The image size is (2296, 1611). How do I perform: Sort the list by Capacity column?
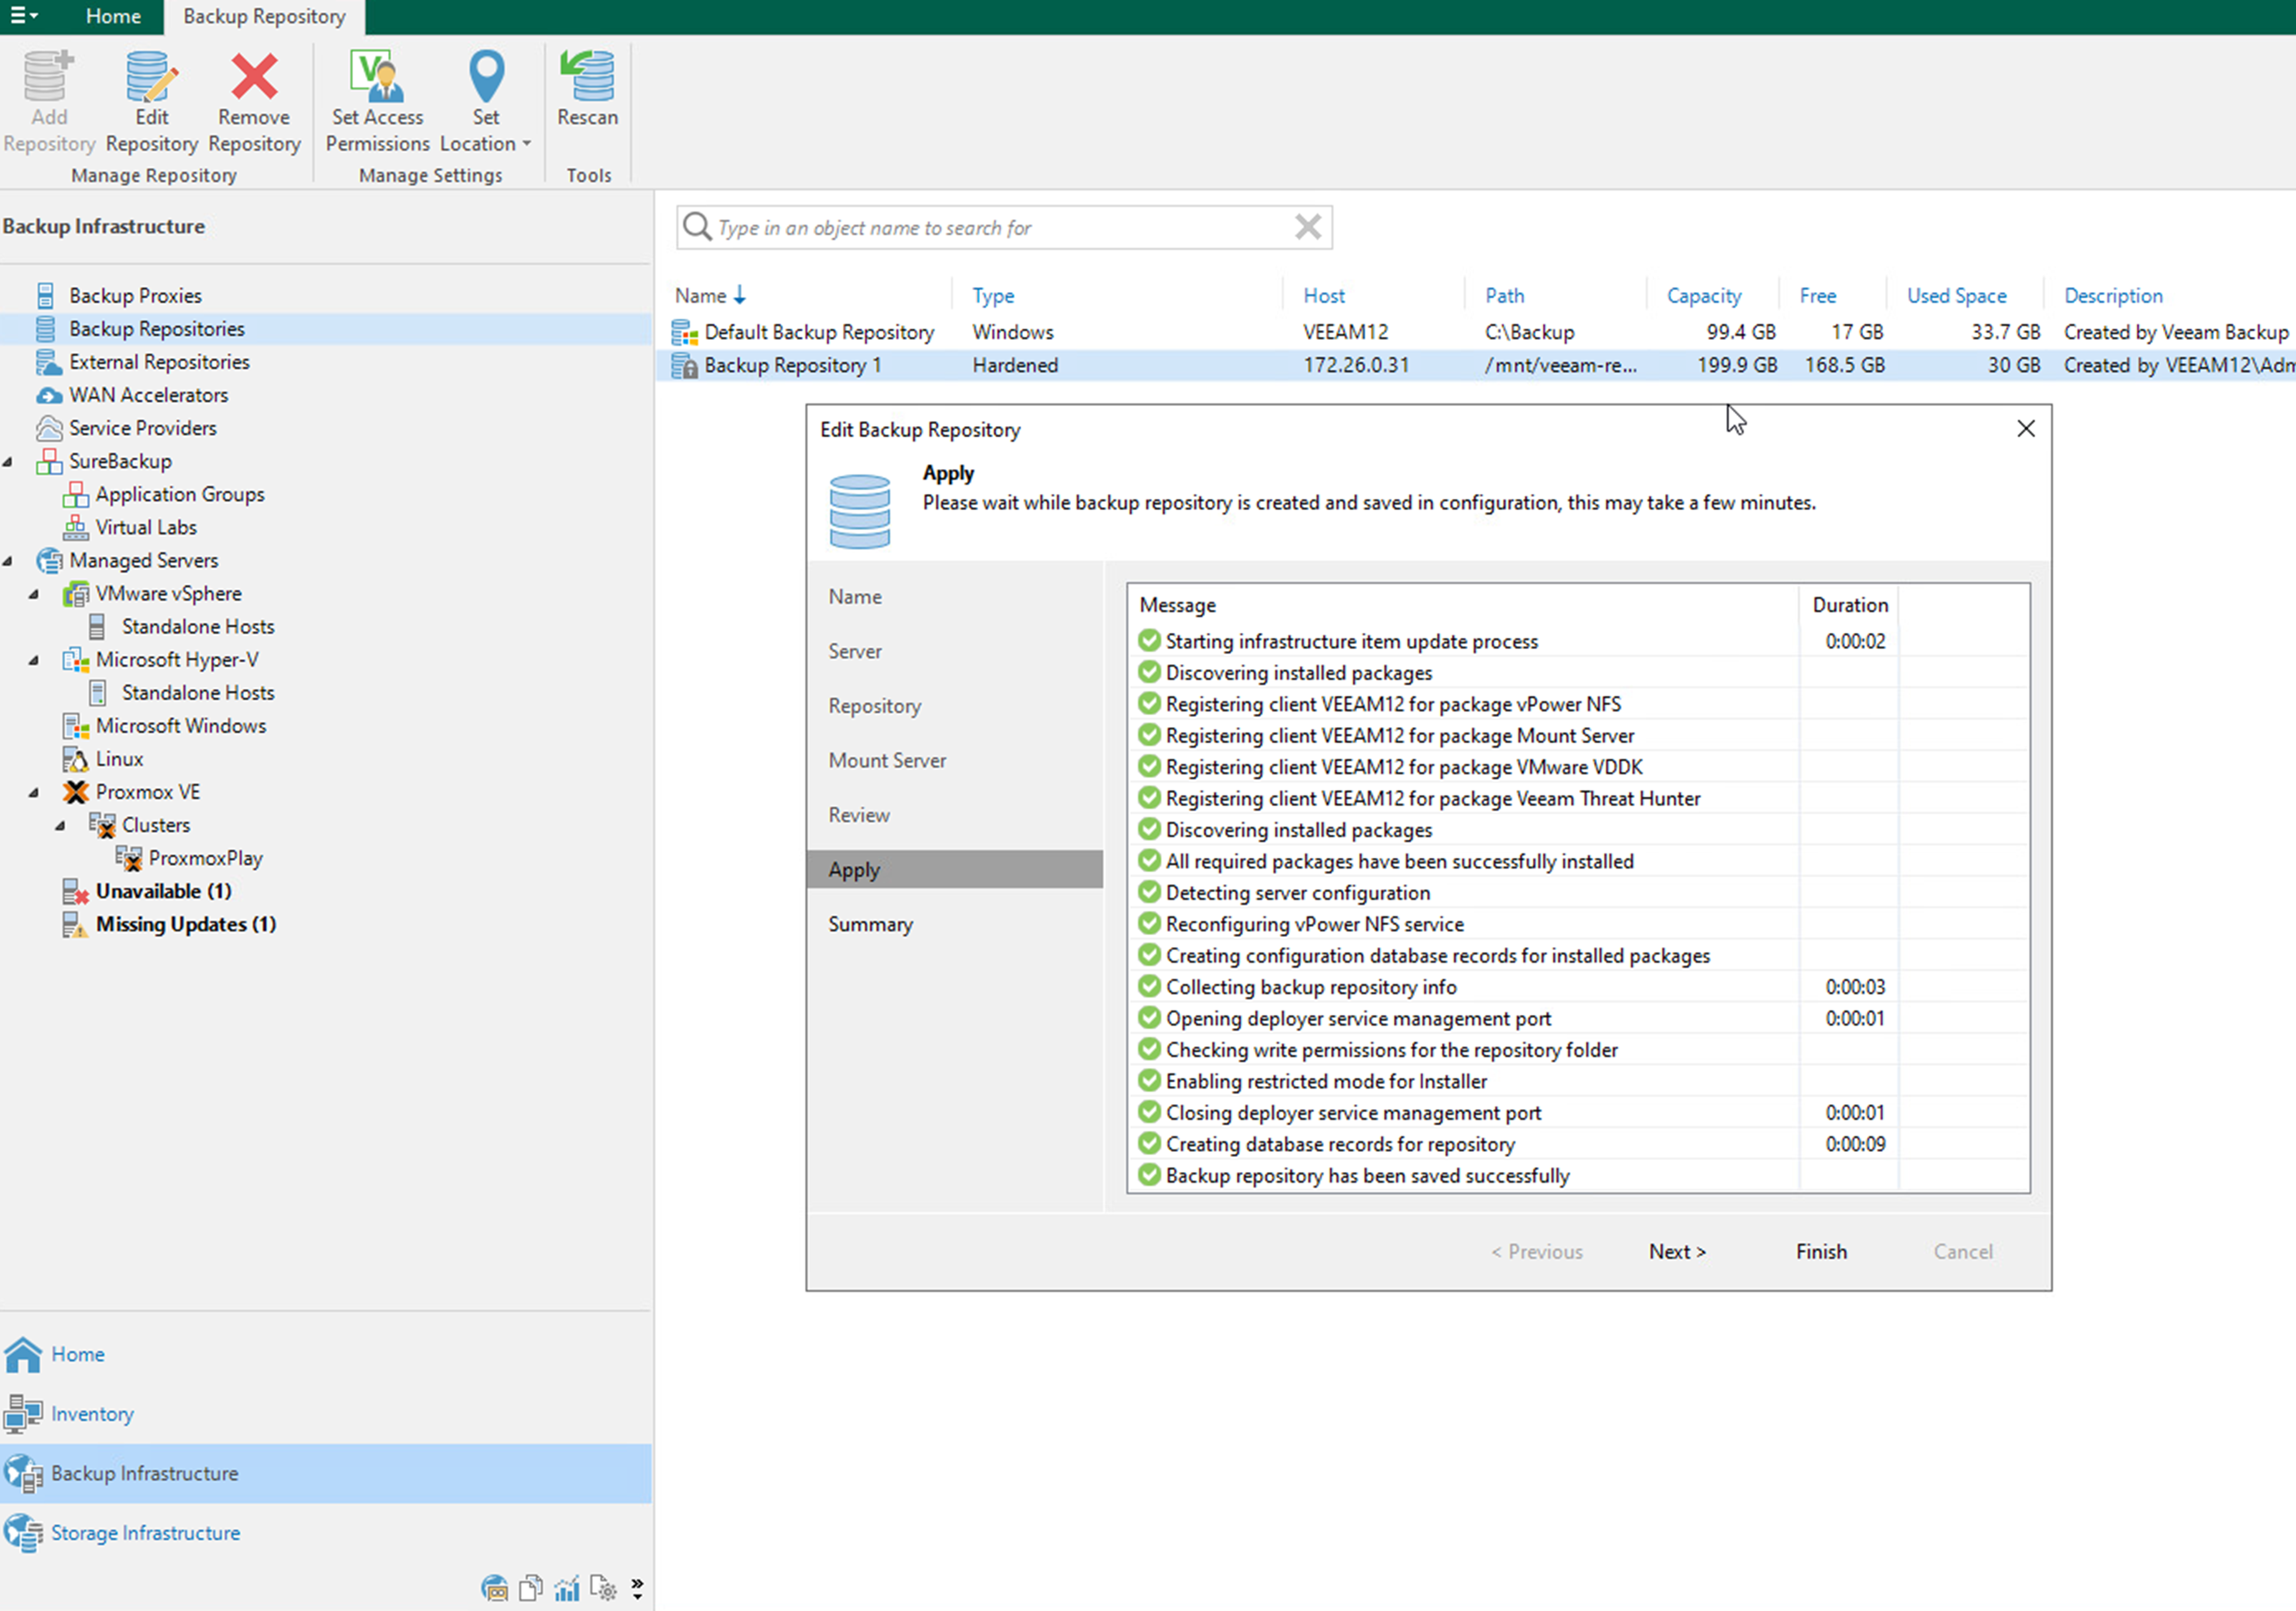click(x=1703, y=296)
